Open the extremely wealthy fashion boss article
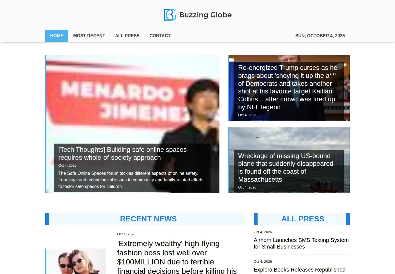Image resolution: width=395 pixels, height=274 pixels. click(x=177, y=257)
